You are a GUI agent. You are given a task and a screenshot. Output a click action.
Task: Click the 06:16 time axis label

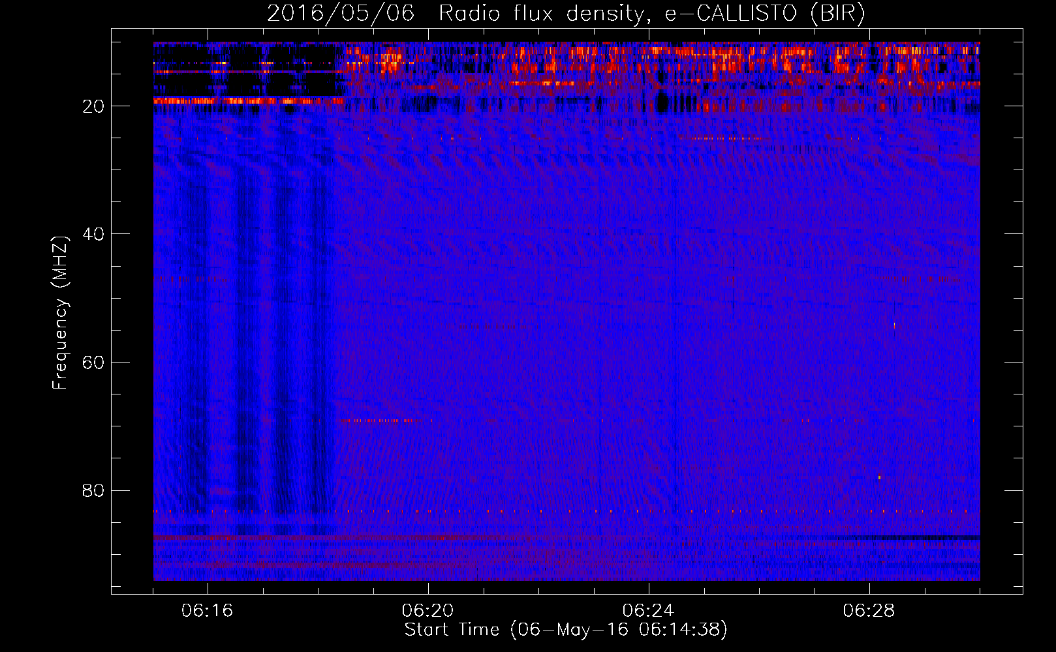208,611
